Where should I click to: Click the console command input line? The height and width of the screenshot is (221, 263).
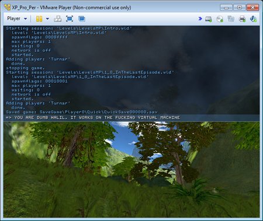[131, 118]
